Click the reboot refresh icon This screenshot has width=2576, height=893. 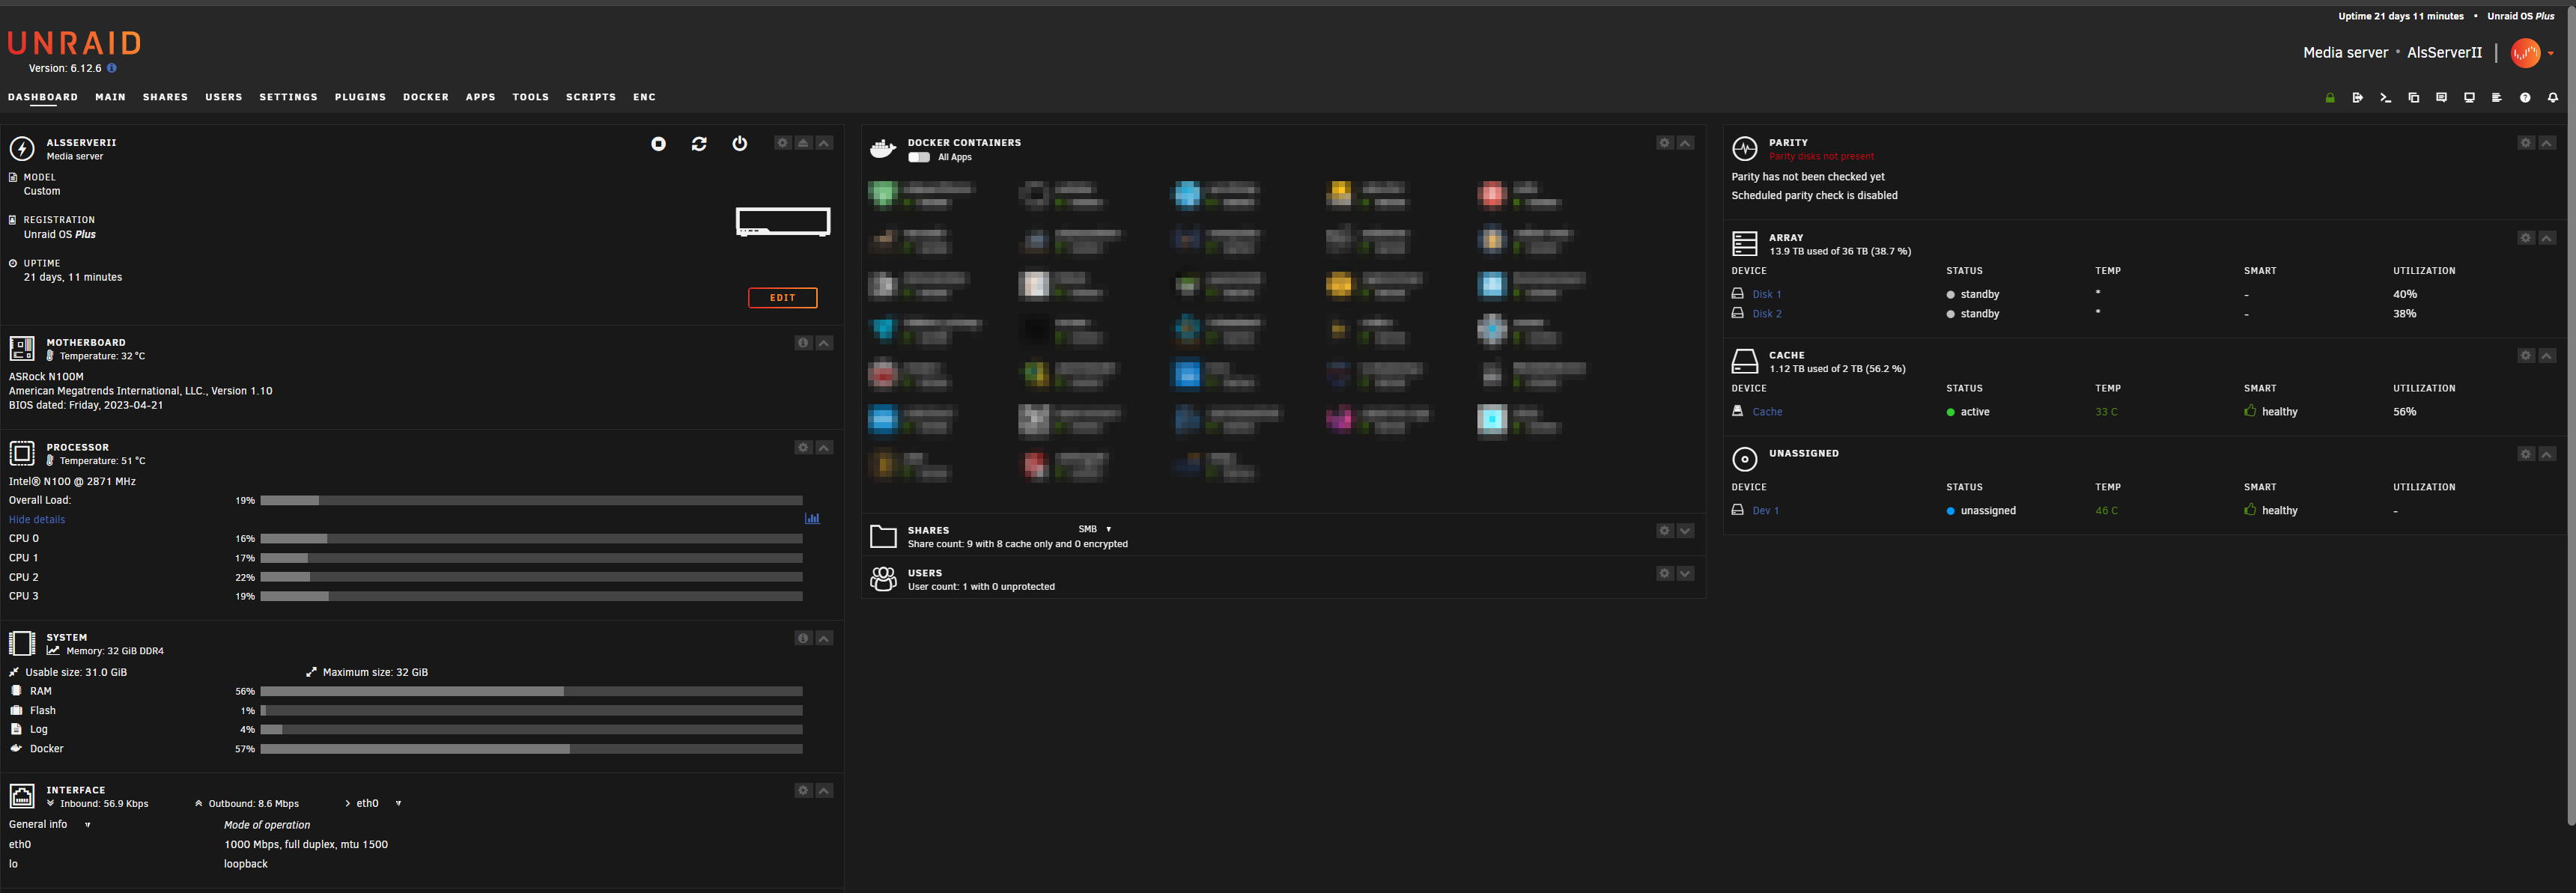(699, 143)
